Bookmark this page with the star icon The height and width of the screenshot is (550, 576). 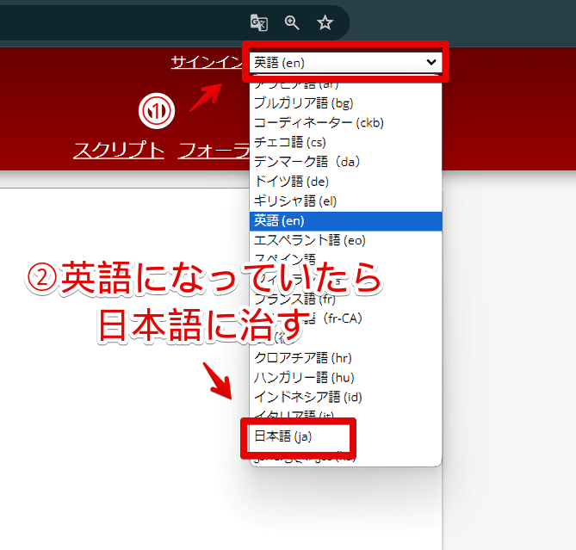point(325,22)
